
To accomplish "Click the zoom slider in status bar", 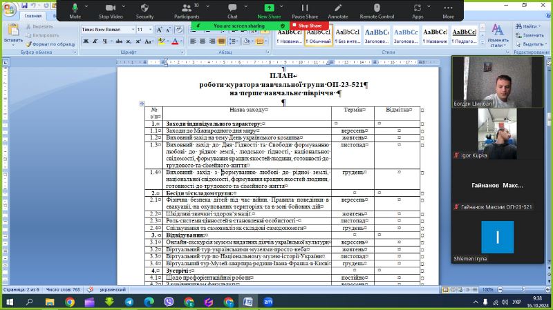I will click(x=523, y=289).
